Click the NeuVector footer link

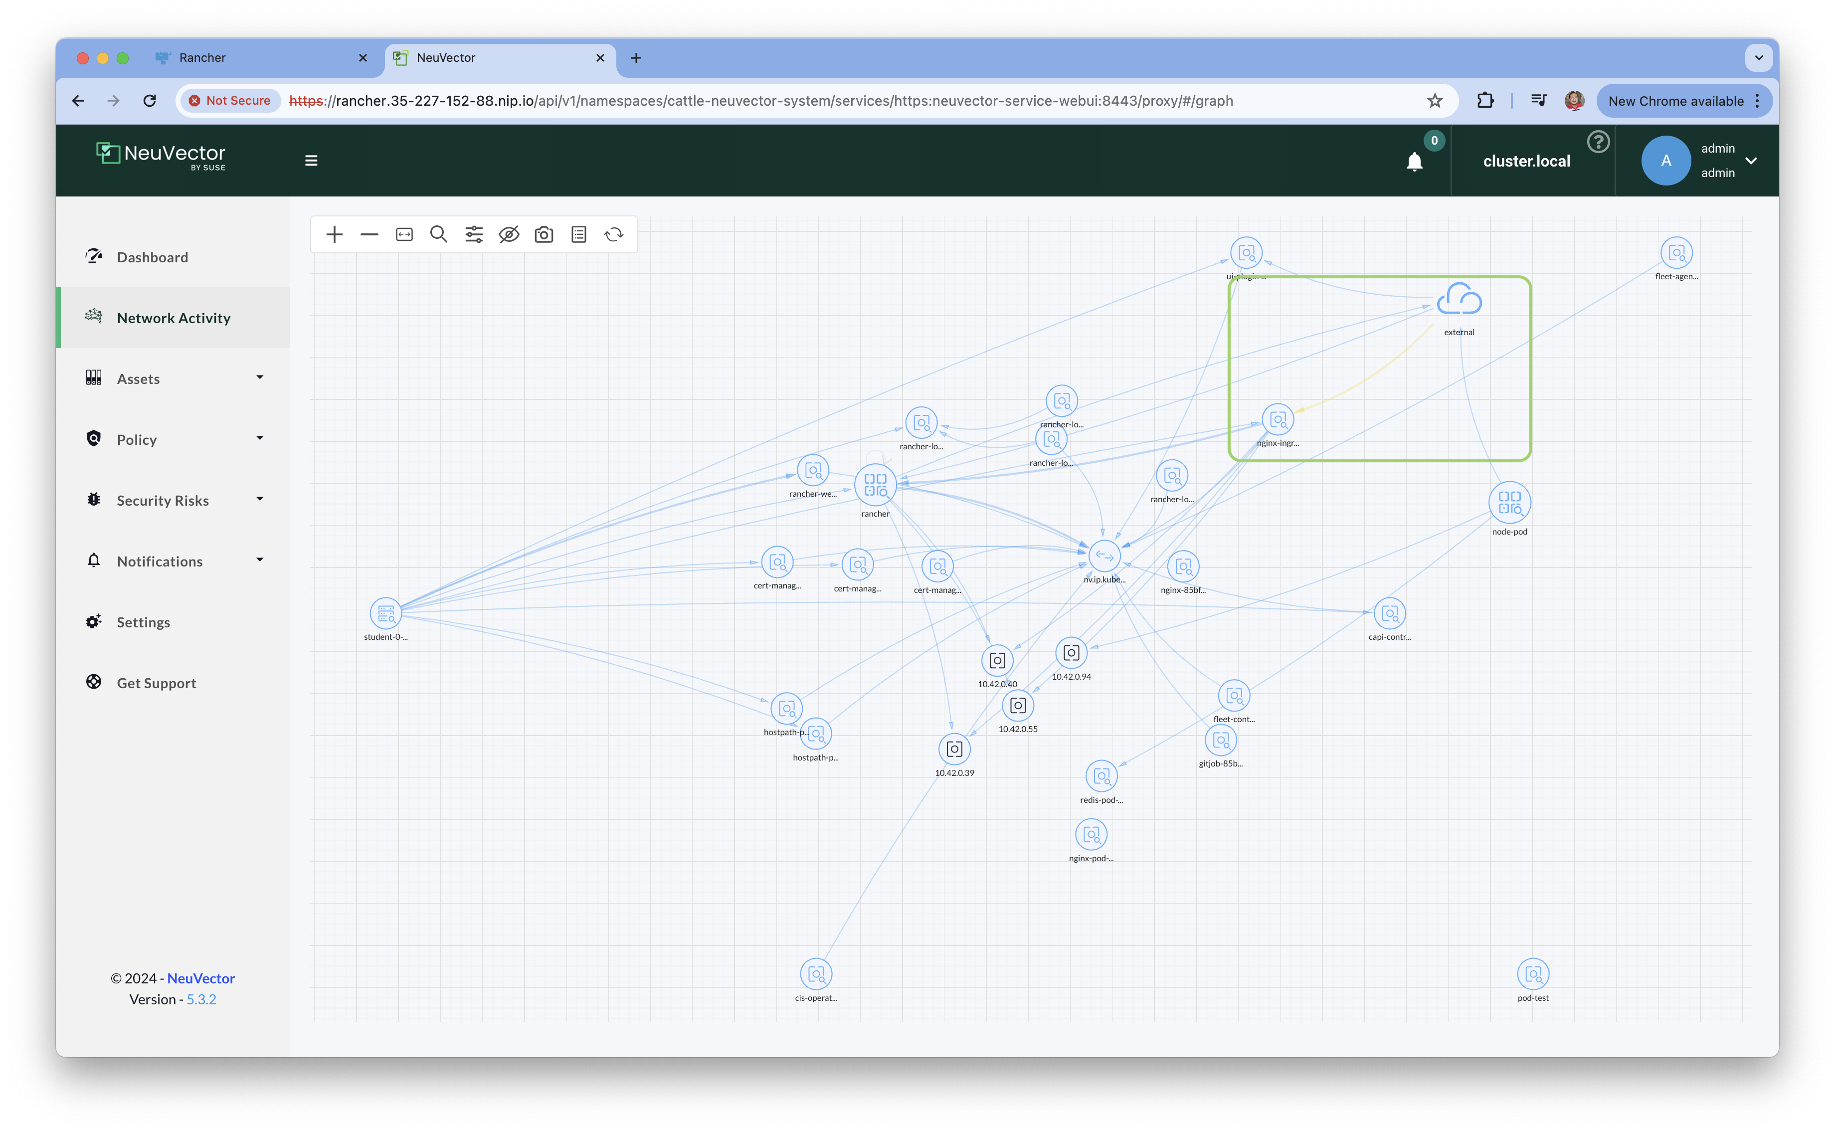(200, 978)
